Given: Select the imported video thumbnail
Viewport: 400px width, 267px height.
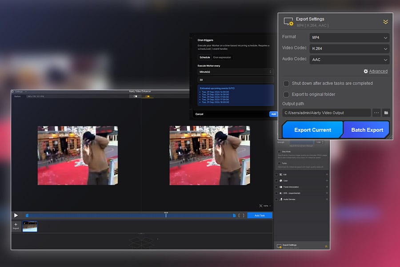Looking at the screenshot, I should coord(30,227).
